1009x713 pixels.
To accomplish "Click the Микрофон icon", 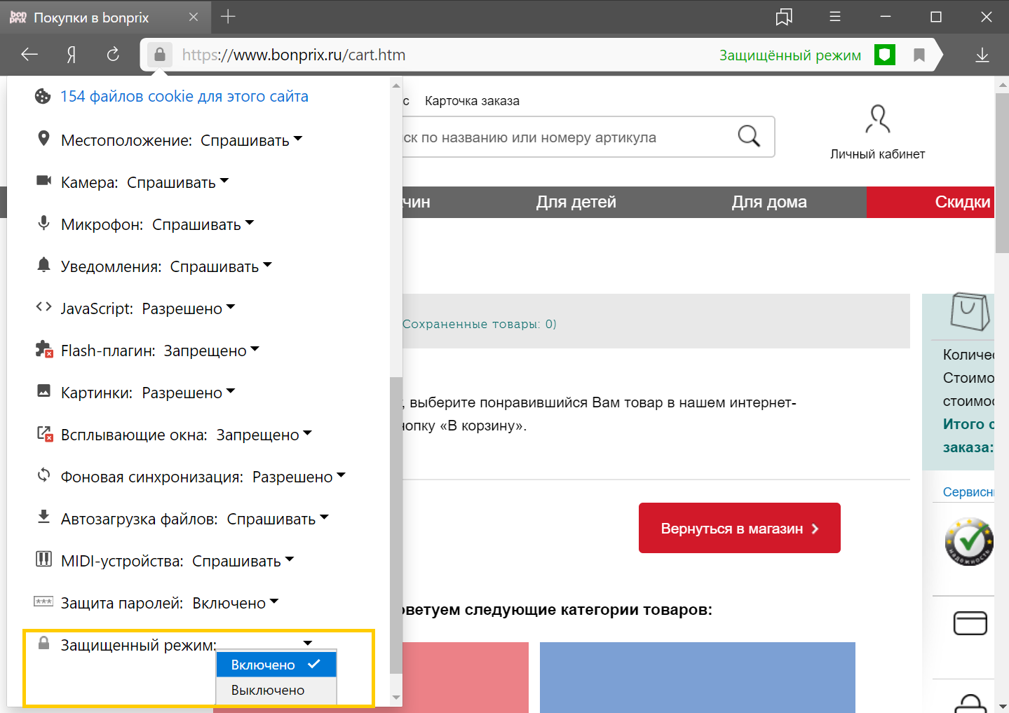I will click(x=43, y=223).
